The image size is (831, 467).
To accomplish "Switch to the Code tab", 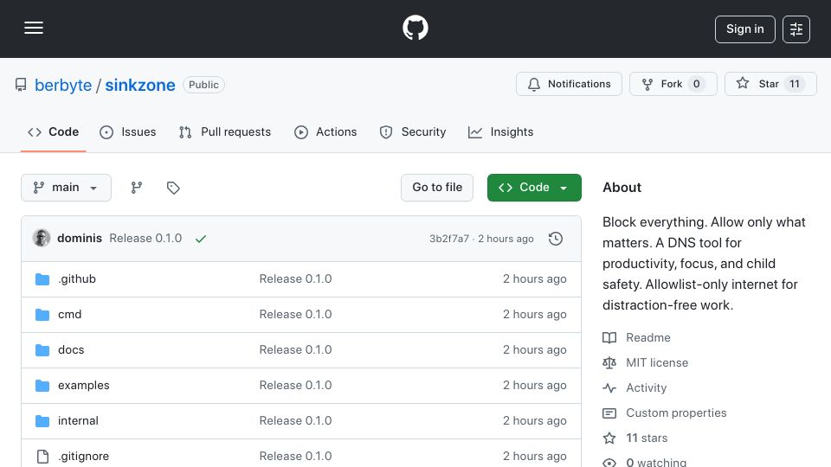I will click(x=53, y=131).
